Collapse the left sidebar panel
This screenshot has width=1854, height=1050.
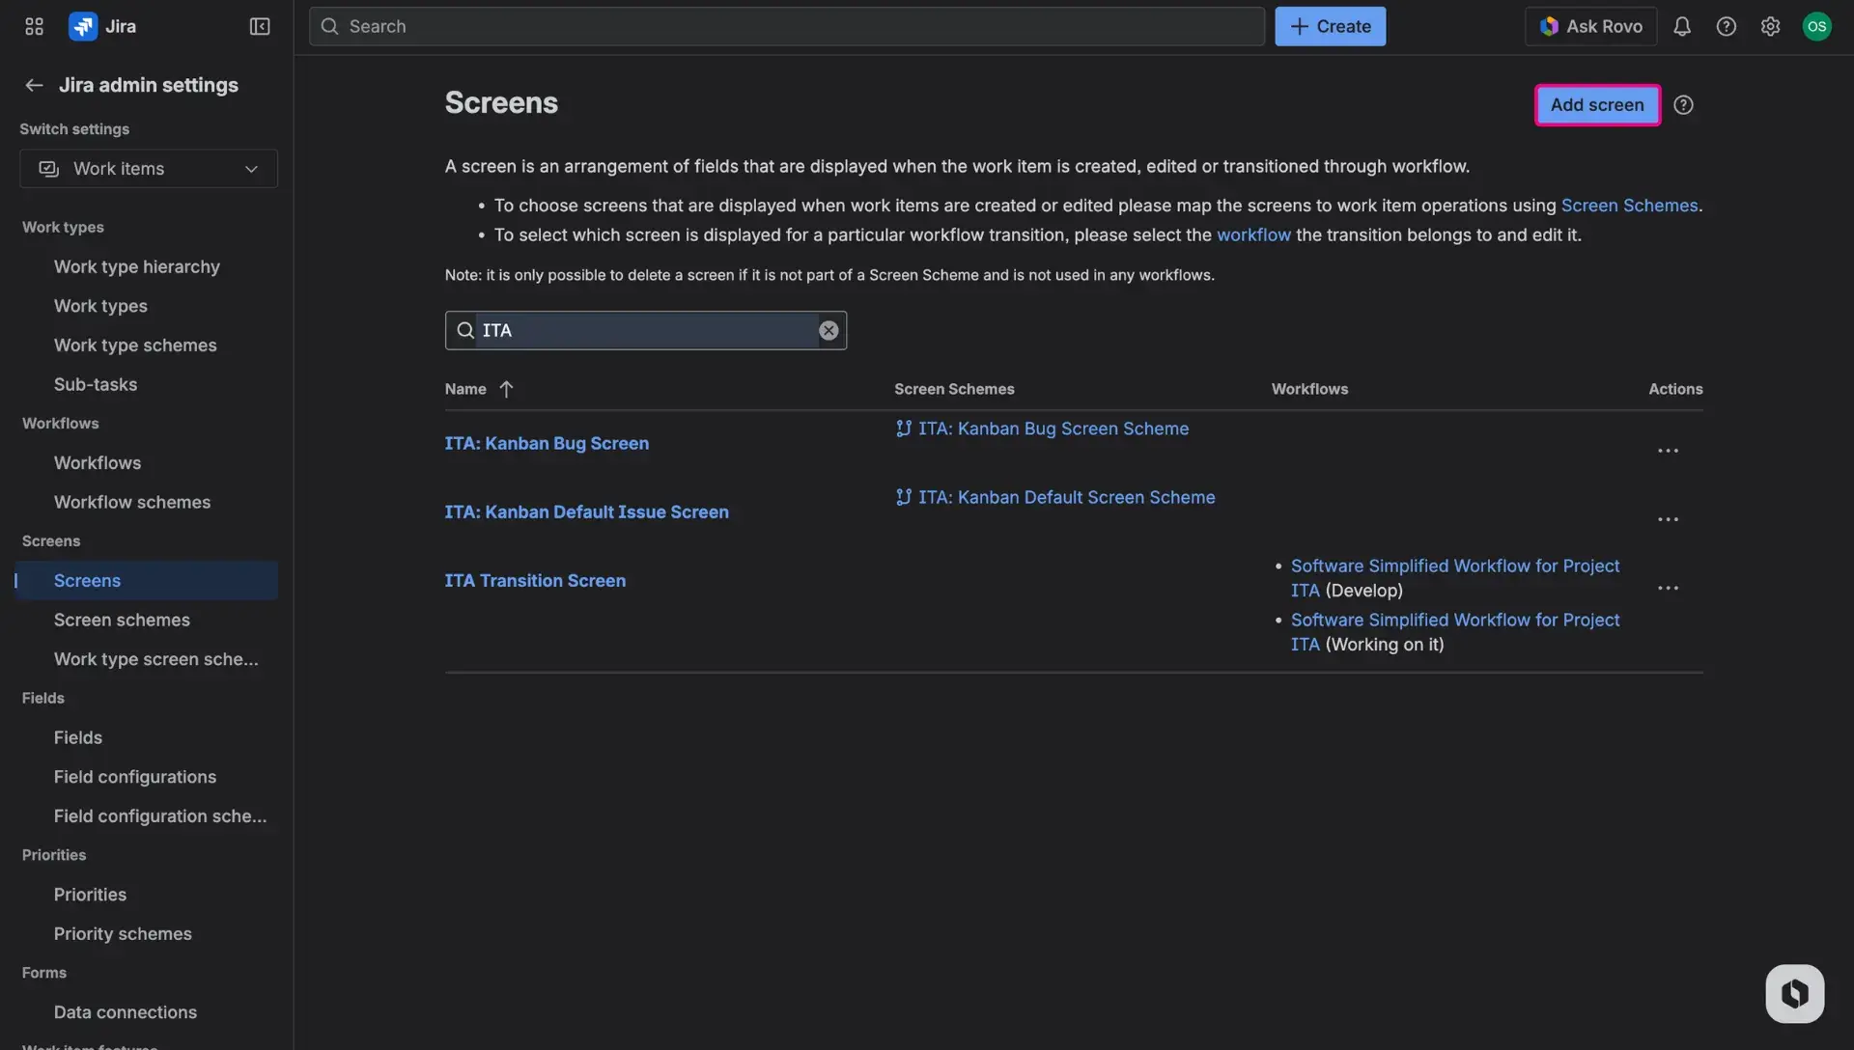[259, 26]
